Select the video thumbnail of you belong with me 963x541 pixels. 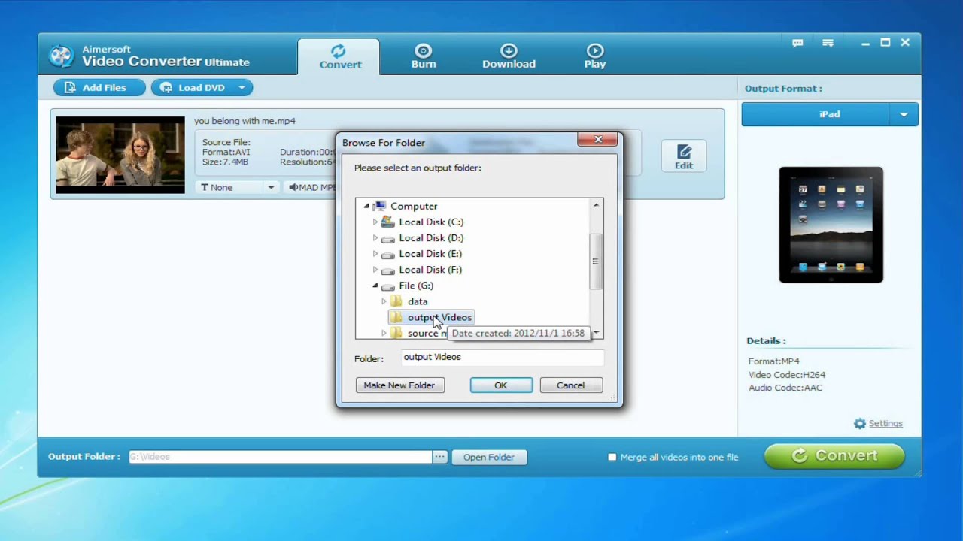point(120,155)
